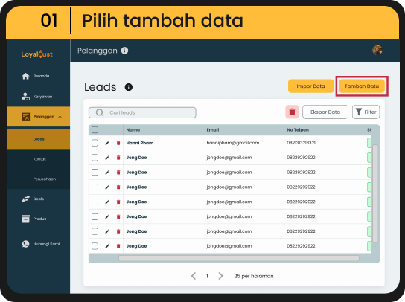405x302 pixels.
Task: Go to next page with right chevron
Action: [x=220, y=276]
